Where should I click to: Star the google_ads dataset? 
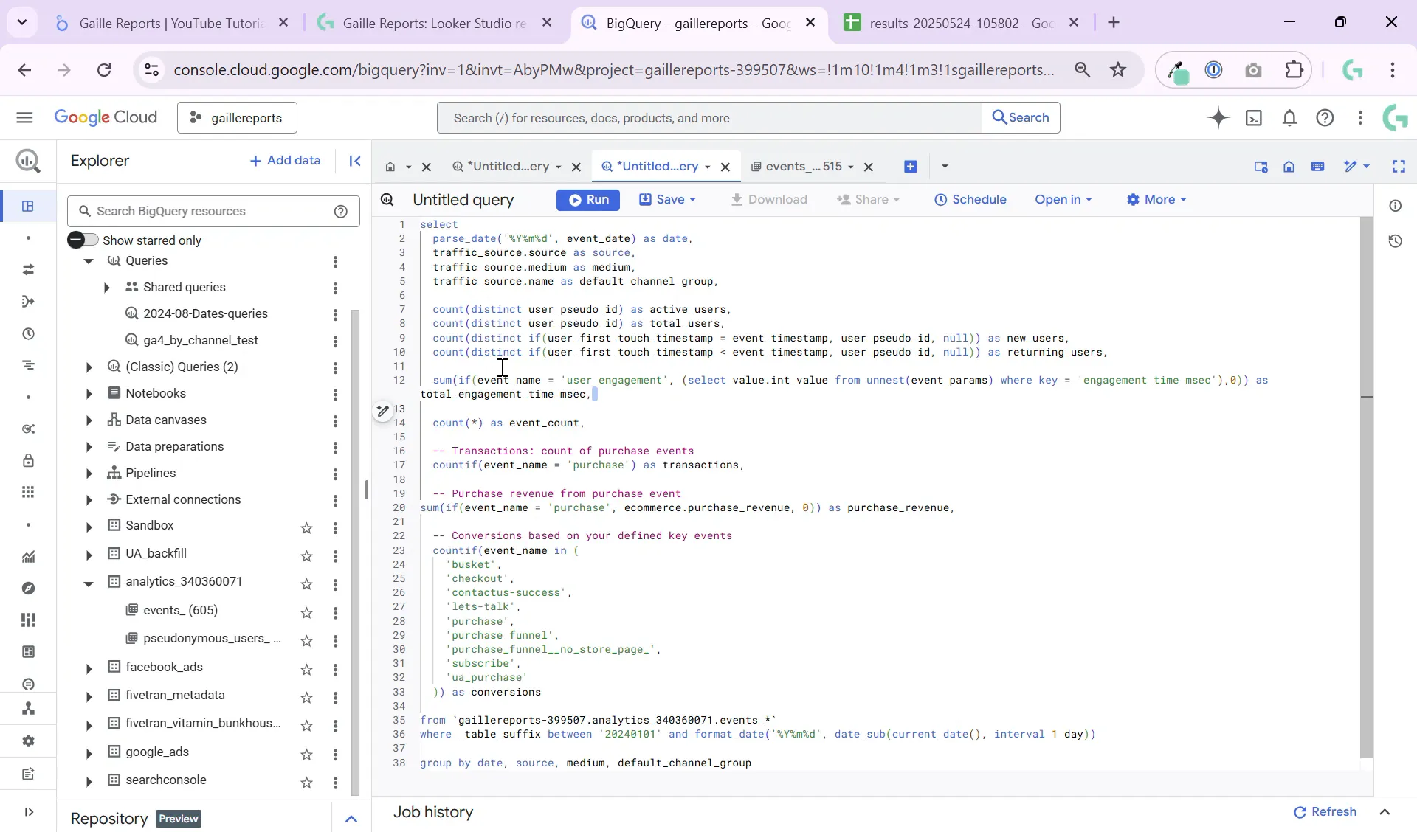(307, 755)
